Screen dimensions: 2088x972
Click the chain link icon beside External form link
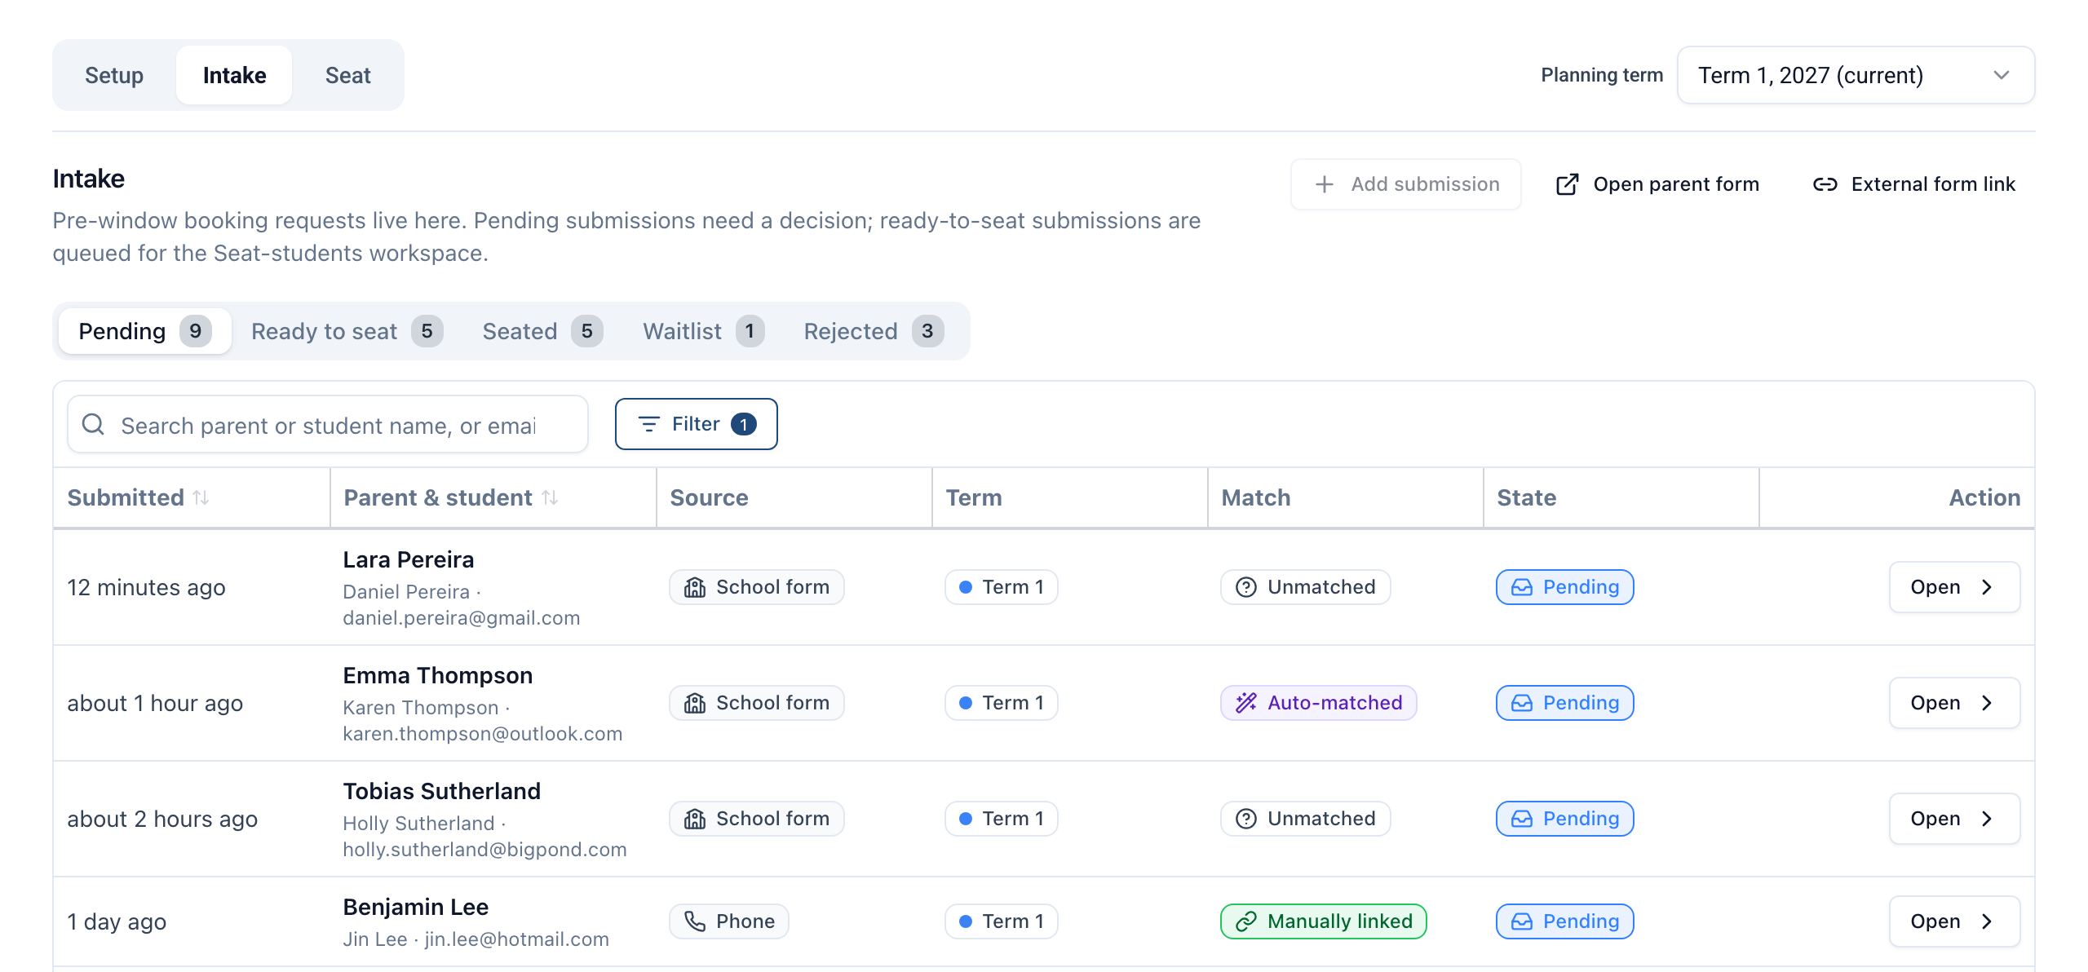click(1825, 184)
